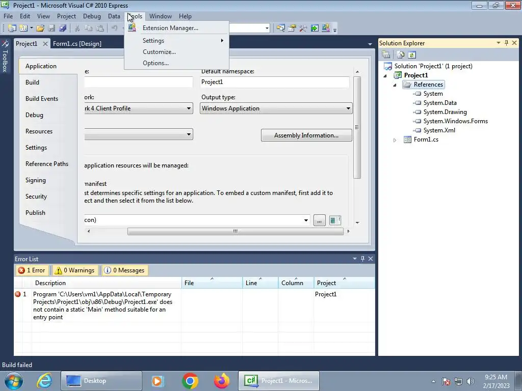Open the Settings submenu in Tools

(x=177, y=41)
